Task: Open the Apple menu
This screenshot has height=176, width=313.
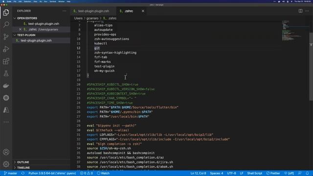Action: click(x=3, y=1)
